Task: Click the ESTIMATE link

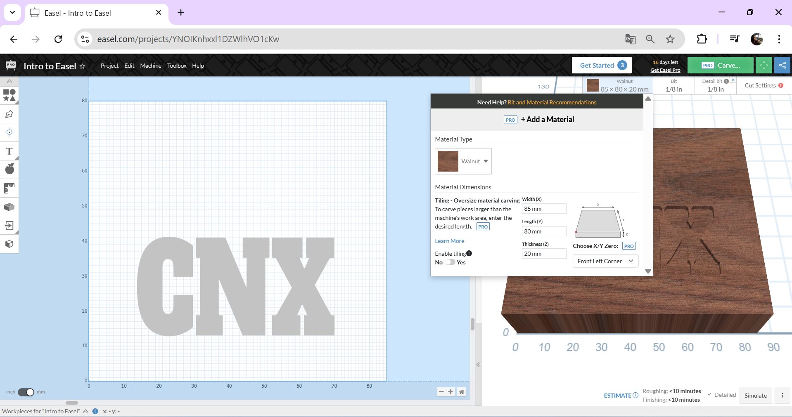Action: pyautogui.click(x=621, y=395)
